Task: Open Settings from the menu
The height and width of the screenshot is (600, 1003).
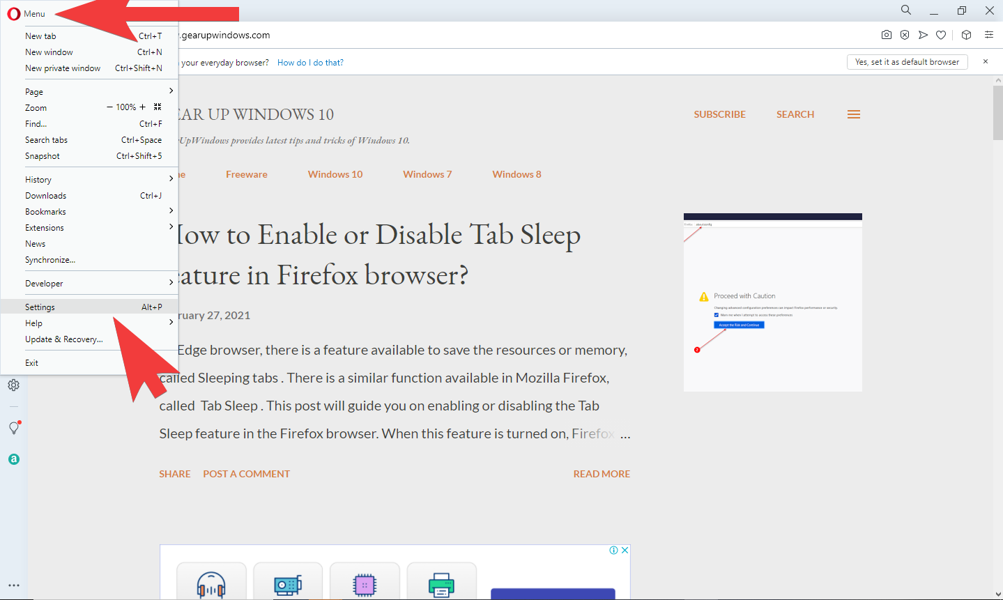Action: [x=89, y=307]
